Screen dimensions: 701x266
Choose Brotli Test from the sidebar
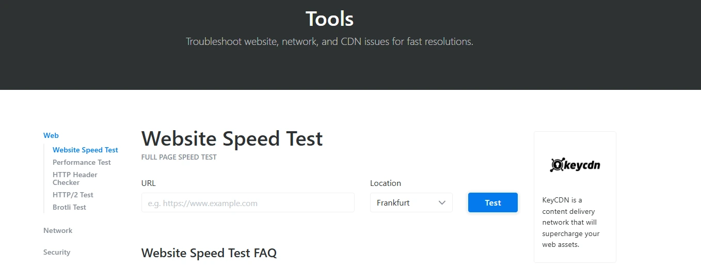click(x=69, y=207)
